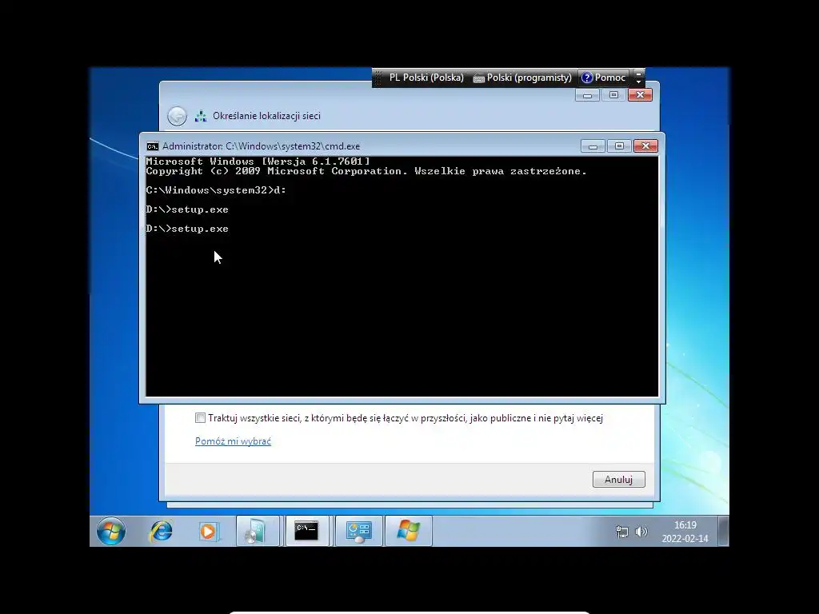Click the Anuluj button
This screenshot has width=819, height=614.
(x=618, y=480)
